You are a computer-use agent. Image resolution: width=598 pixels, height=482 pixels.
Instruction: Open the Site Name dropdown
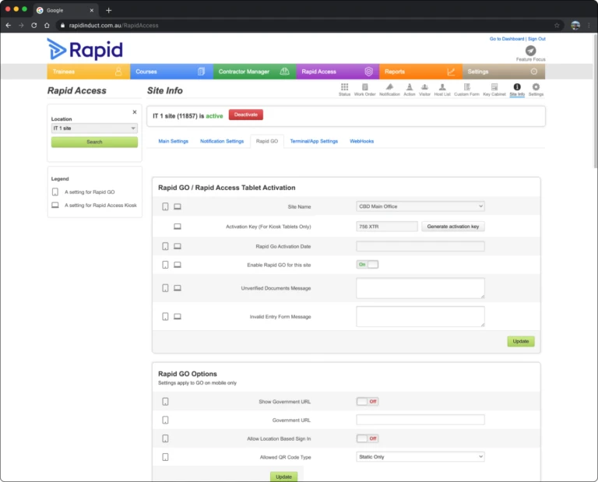pyautogui.click(x=420, y=206)
